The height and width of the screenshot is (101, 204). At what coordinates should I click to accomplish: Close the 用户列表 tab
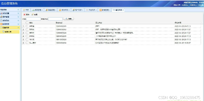[83, 10]
